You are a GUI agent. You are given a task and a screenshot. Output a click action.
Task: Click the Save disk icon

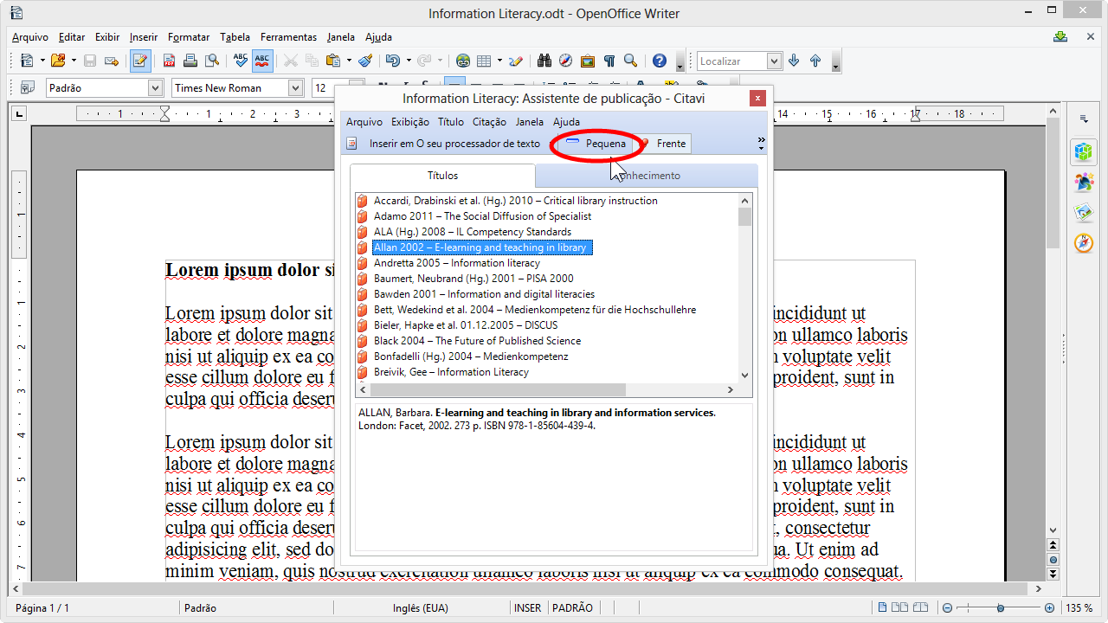coord(90,61)
